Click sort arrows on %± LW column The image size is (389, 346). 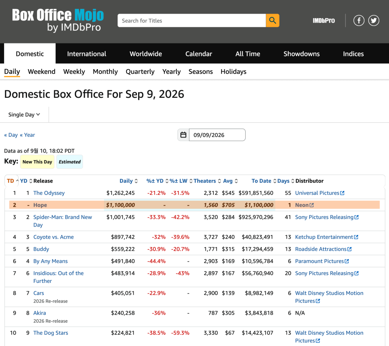pyautogui.click(x=191, y=181)
